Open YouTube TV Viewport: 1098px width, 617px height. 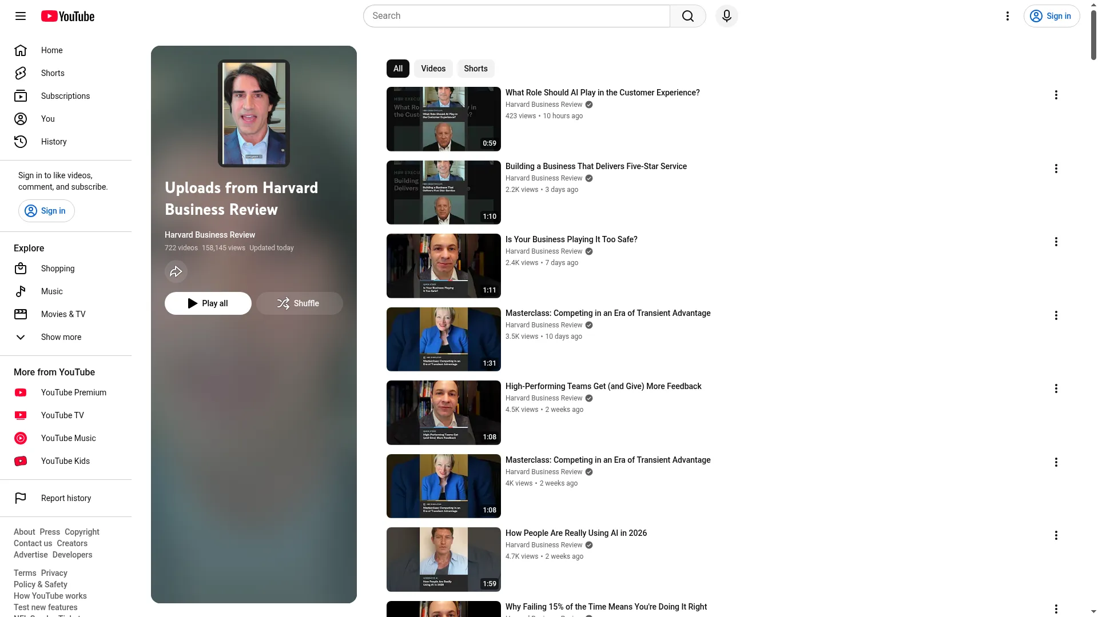tap(66, 415)
